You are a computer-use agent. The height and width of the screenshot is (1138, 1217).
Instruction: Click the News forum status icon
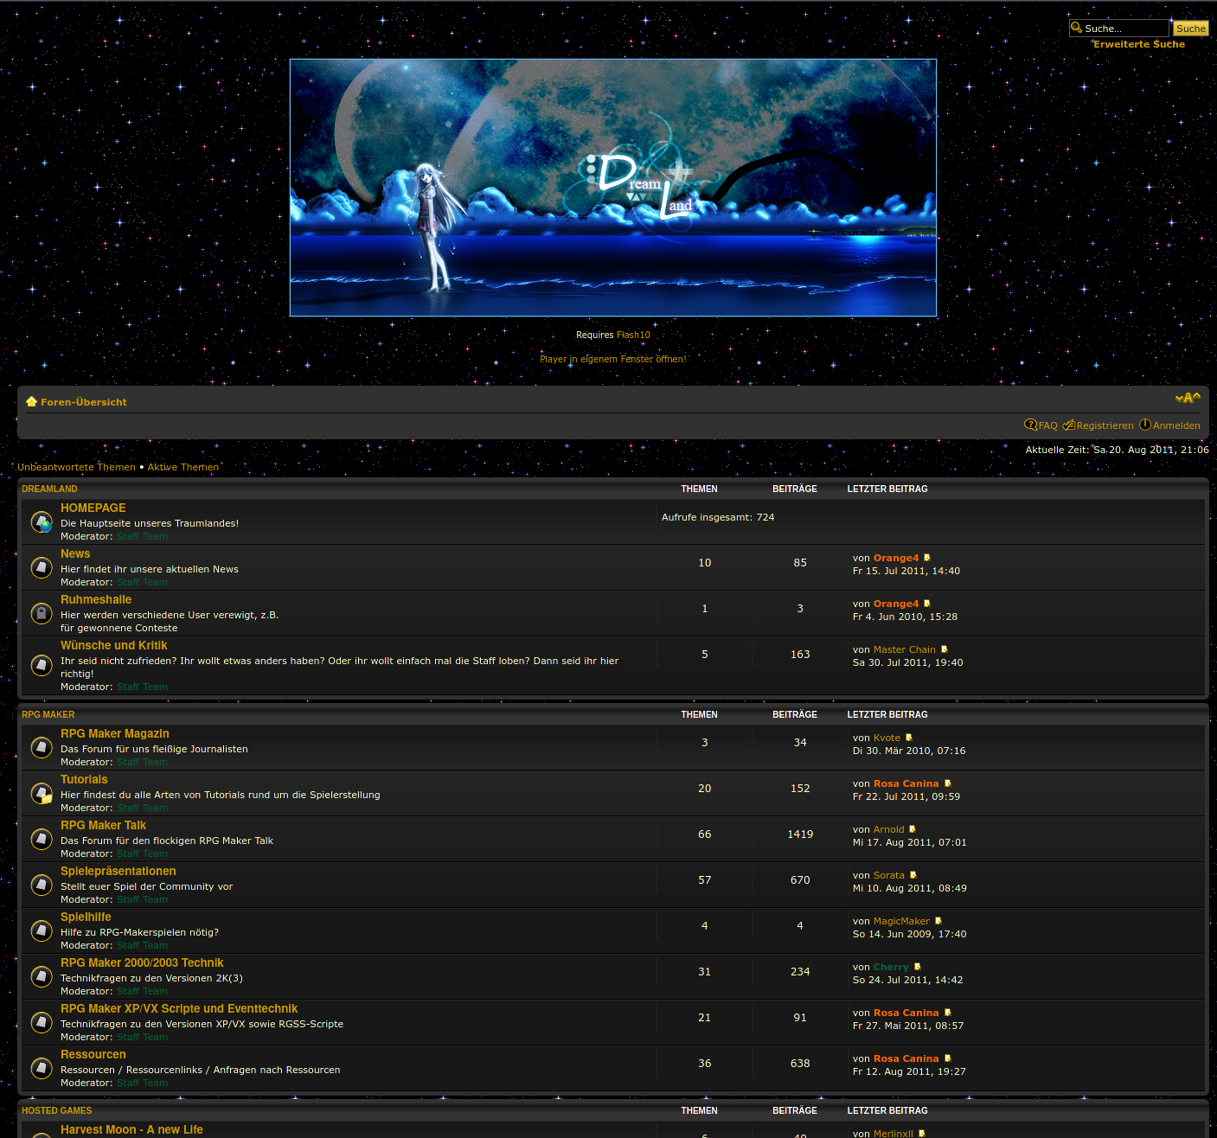[x=42, y=567]
